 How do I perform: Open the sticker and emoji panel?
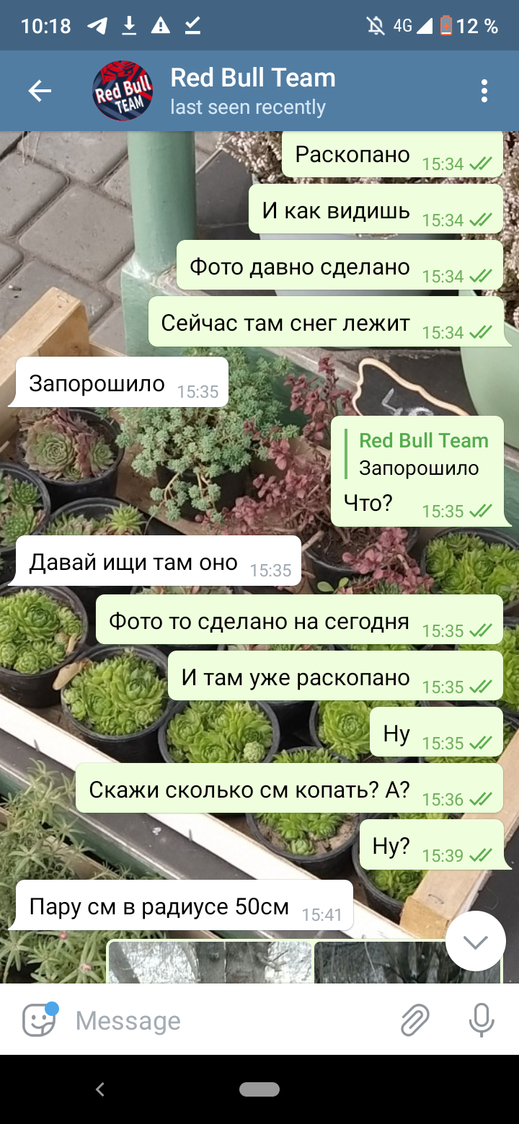tap(40, 1020)
